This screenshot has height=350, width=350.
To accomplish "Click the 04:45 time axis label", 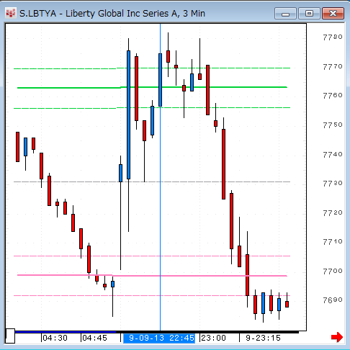I will pos(94,338).
